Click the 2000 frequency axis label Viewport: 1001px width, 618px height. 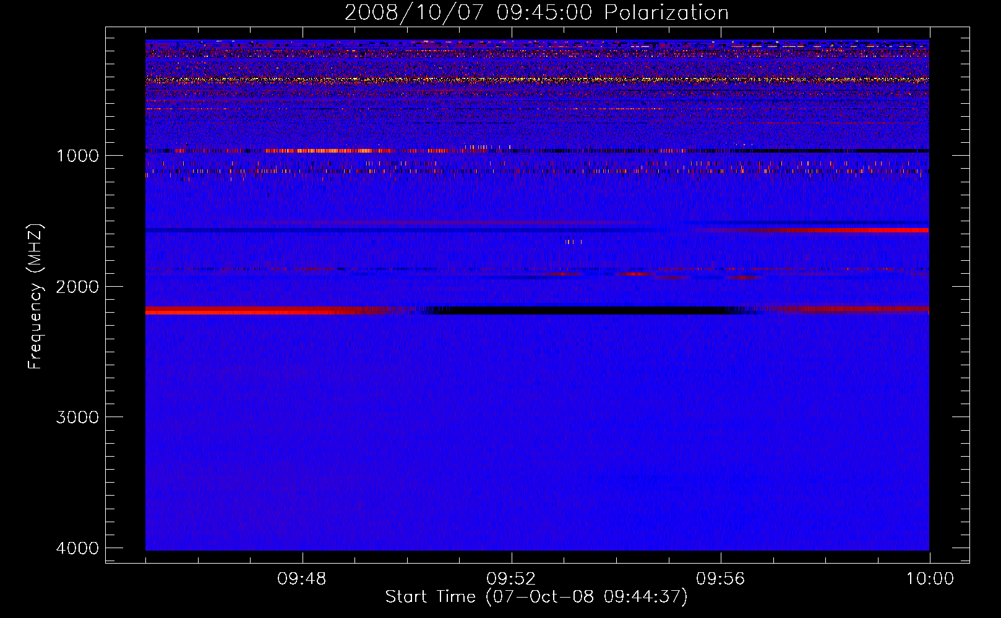pos(77,287)
